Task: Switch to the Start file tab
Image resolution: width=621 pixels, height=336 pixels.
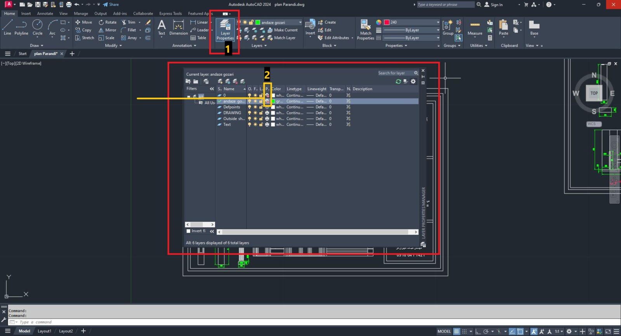Action: tap(23, 54)
